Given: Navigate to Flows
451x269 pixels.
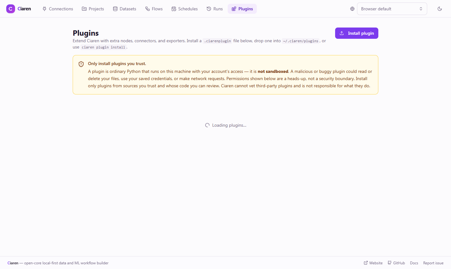Looking at the screenshot, I should click(154, 9).
